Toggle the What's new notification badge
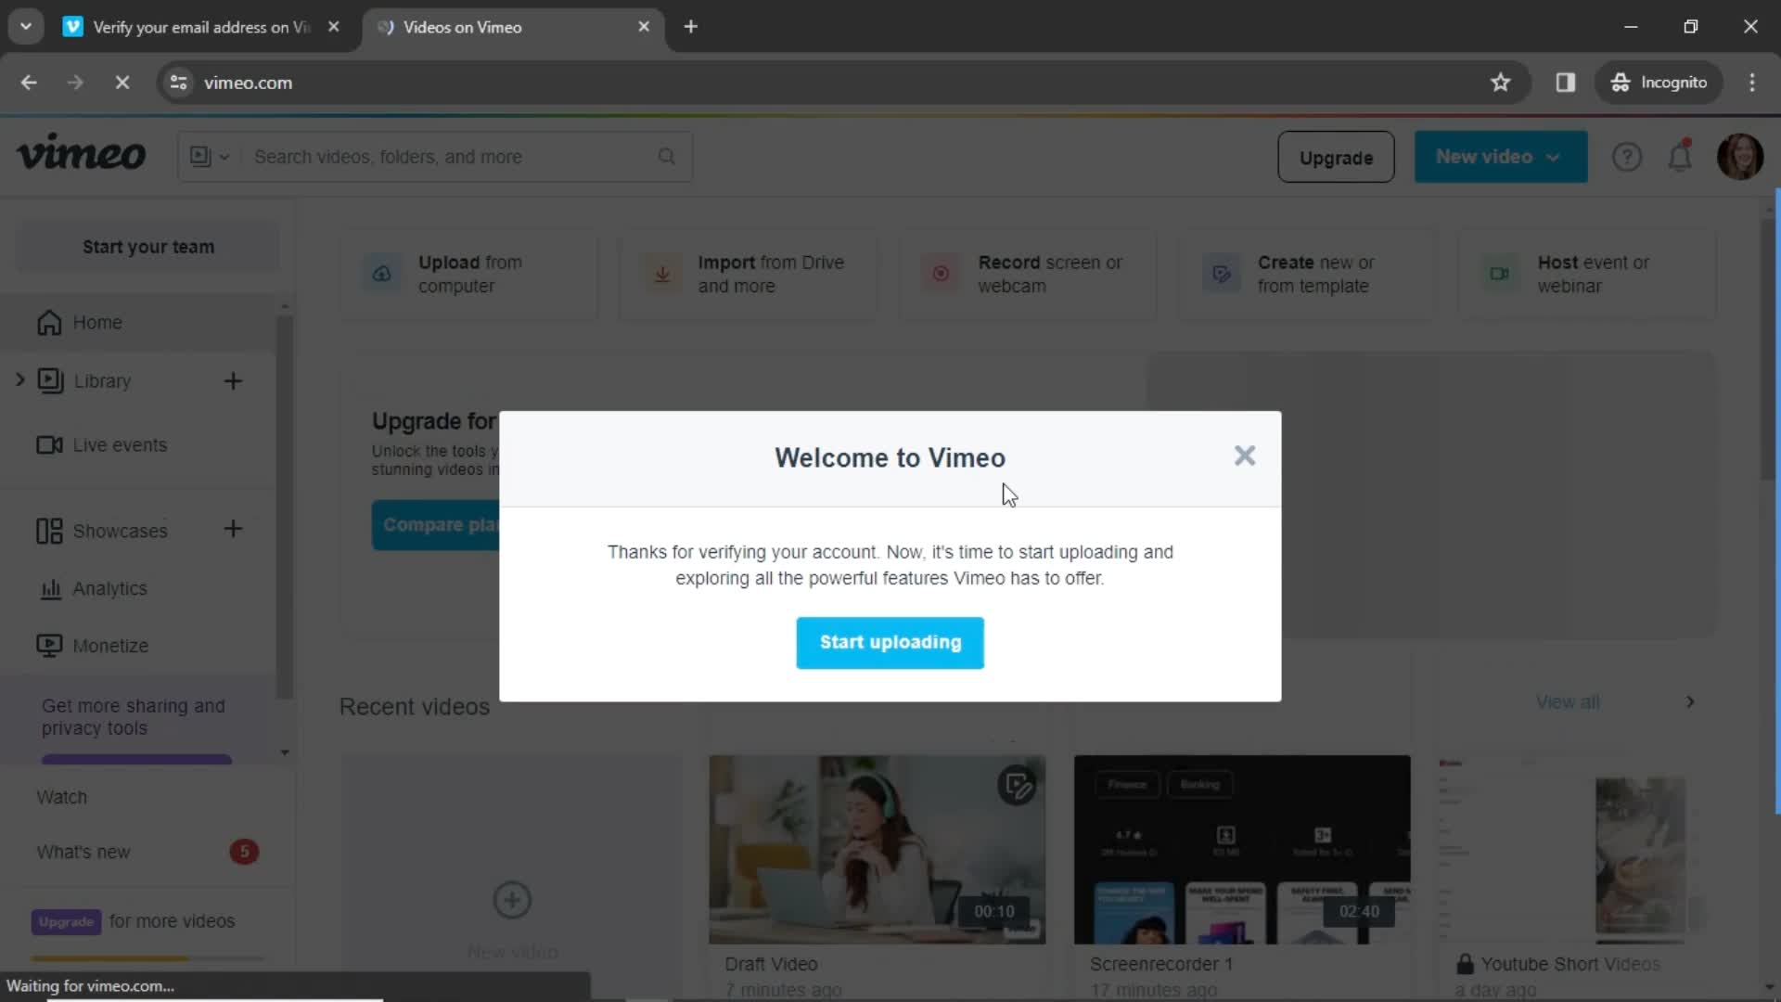1781x1002 pixels. (243, 850)
